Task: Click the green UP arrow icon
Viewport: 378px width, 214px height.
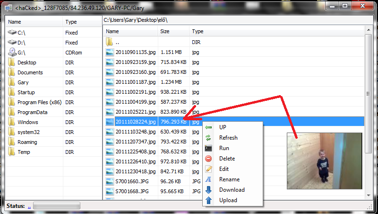Action: [x=208, y=127]
